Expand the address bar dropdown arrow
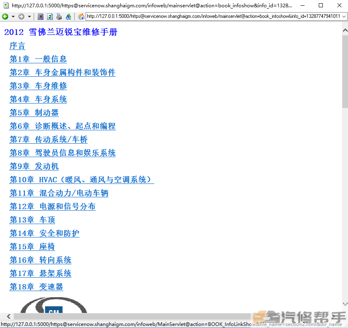The image size is (348, 328). [x=344, y=16]
